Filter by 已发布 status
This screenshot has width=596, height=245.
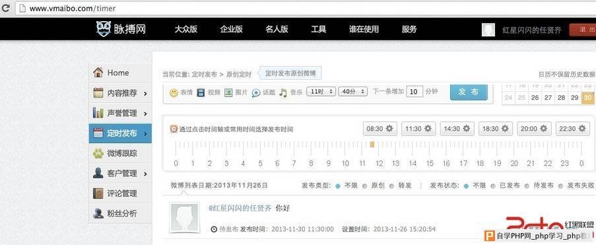[x=493, y=186]
